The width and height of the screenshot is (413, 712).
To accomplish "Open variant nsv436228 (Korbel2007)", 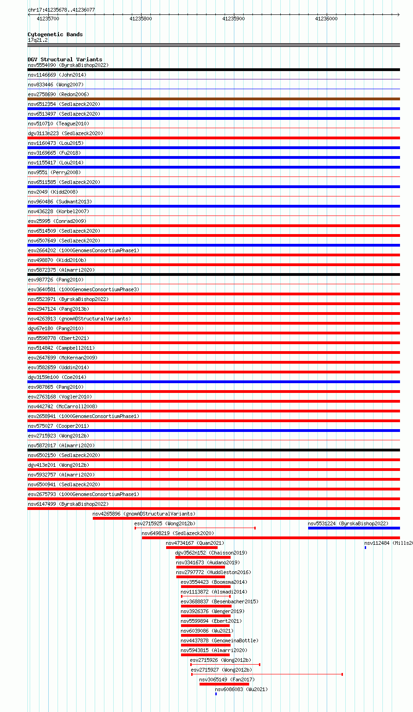I will point(58,211).
